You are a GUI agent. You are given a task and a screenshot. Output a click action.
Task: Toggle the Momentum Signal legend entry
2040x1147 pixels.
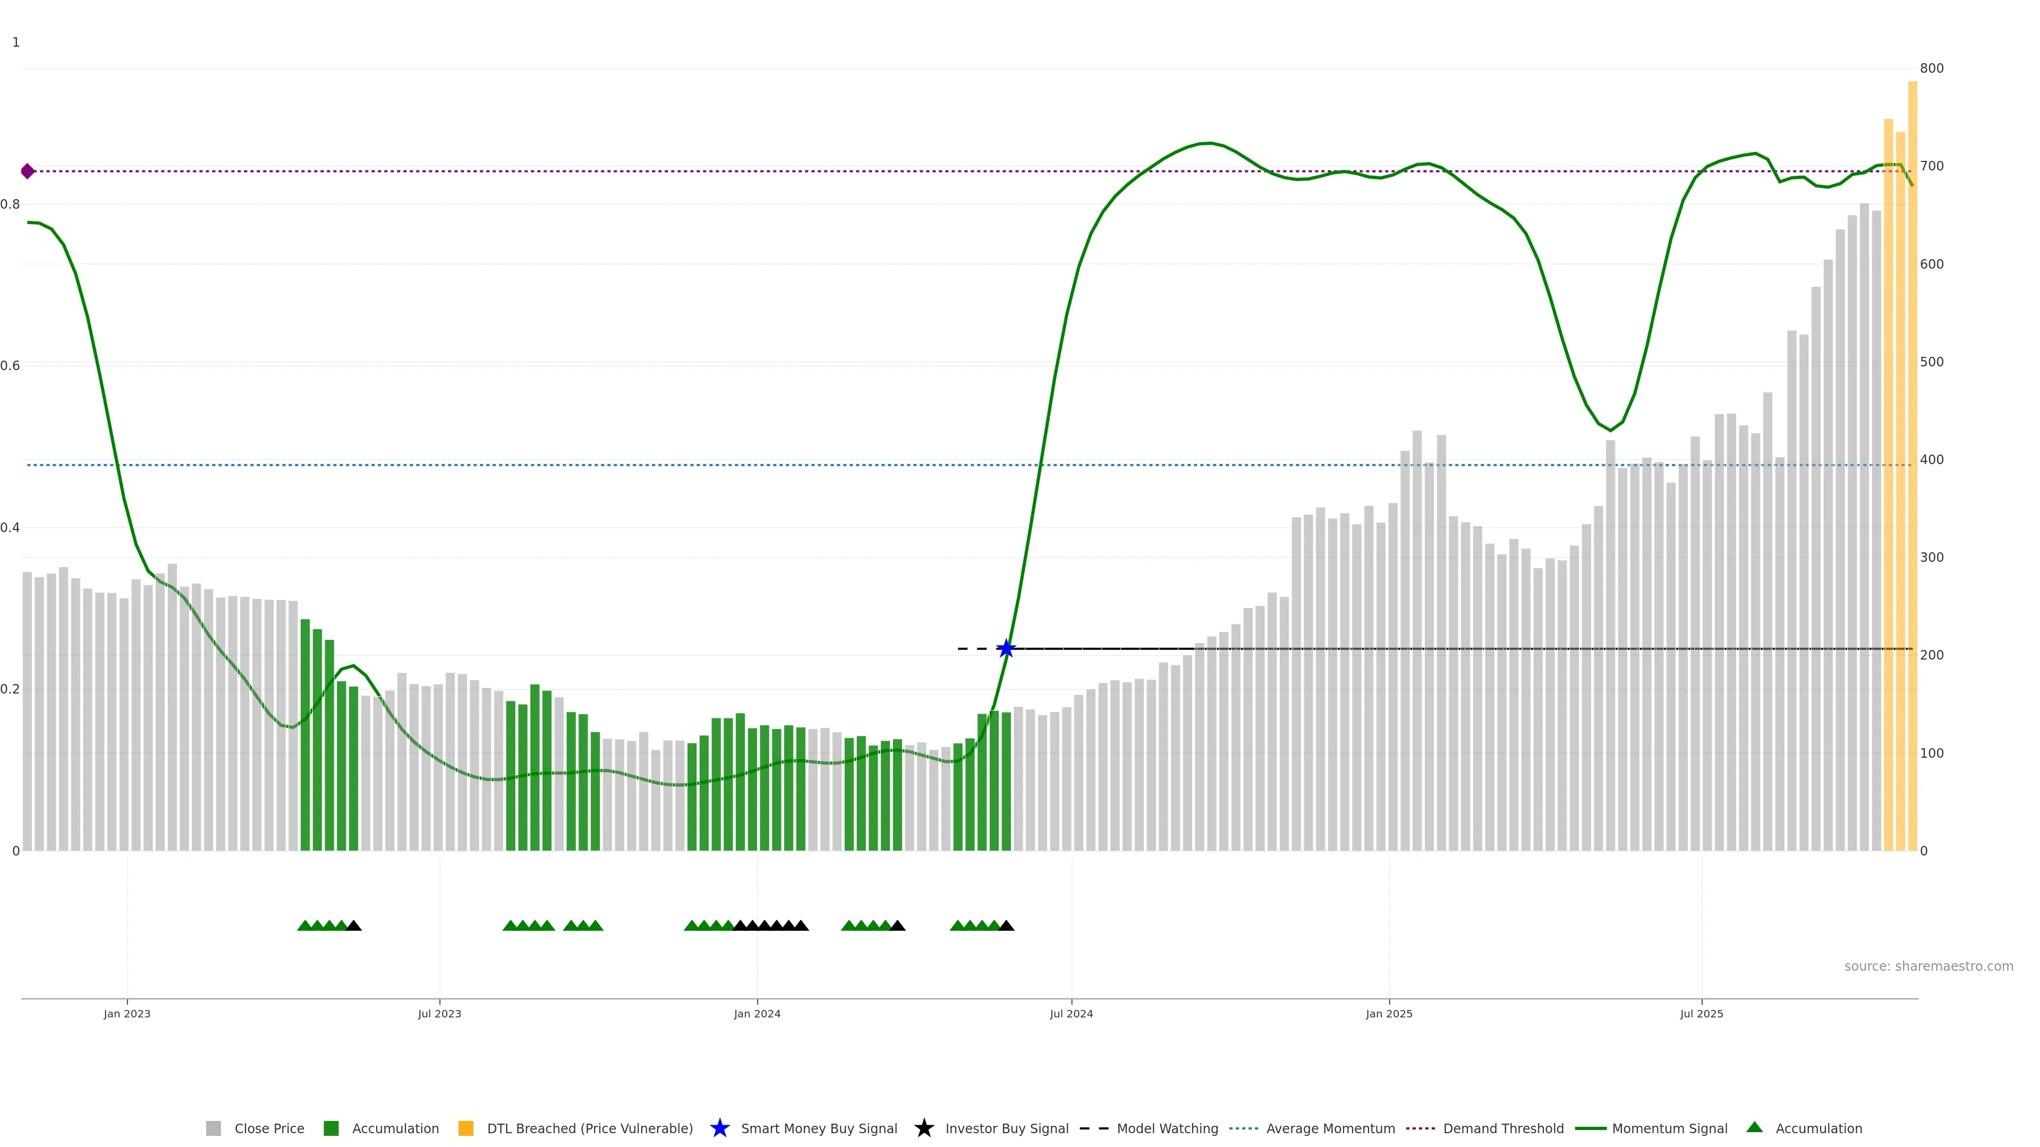click(1669, 1128)
